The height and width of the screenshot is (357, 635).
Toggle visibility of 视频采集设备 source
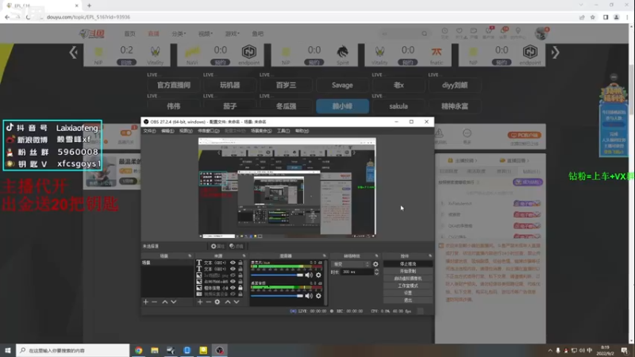click(x=233, y=294)
